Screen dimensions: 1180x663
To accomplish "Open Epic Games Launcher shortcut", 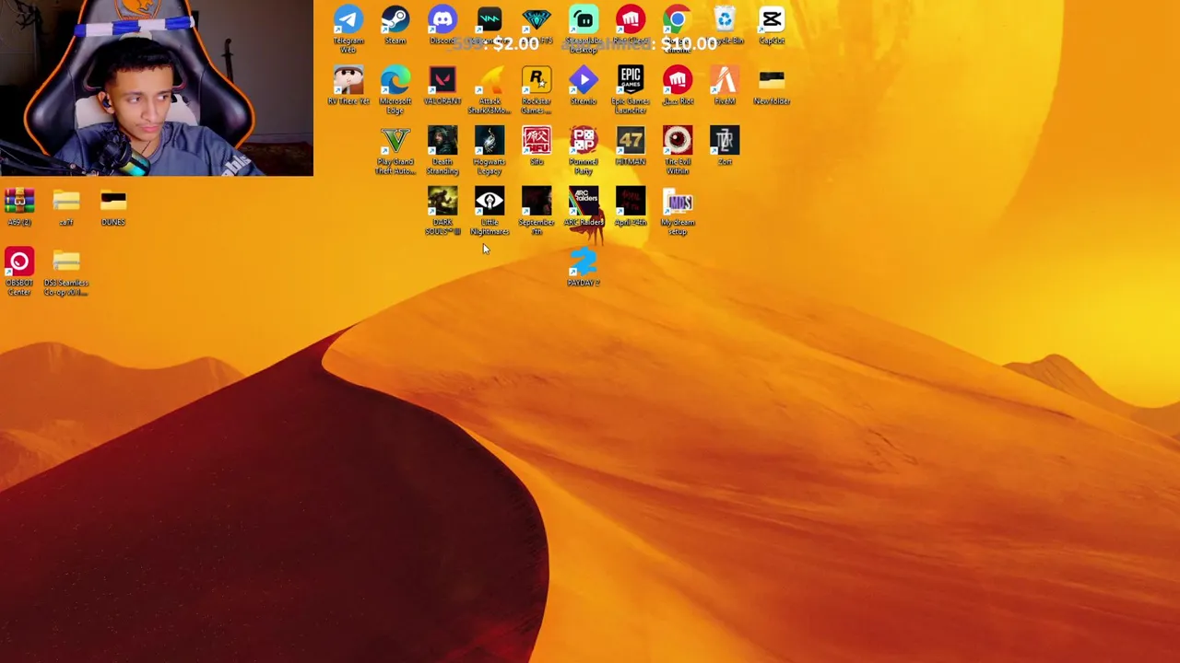I will coord(631,88).
